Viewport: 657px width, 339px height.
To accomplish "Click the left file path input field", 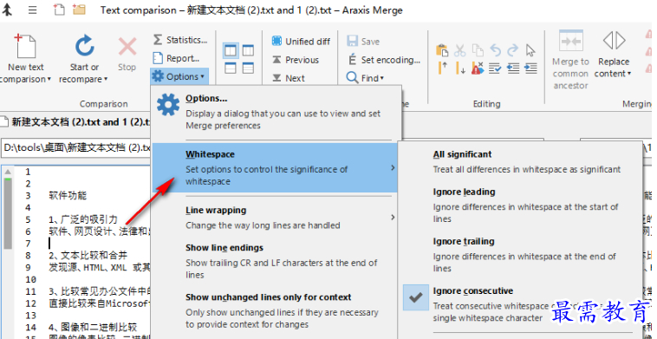I will 76,147.
